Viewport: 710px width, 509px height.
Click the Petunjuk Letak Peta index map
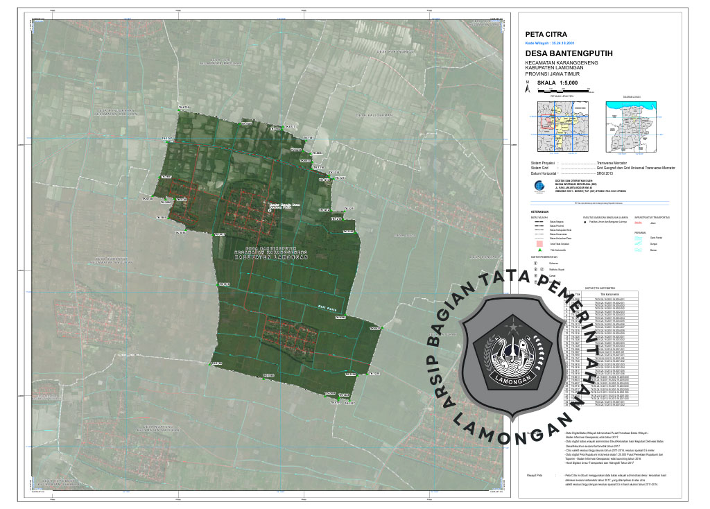[560, 126]
